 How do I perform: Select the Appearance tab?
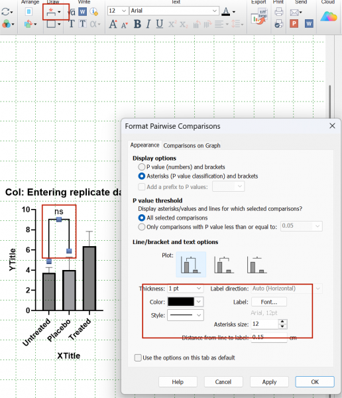pos(144,145)
